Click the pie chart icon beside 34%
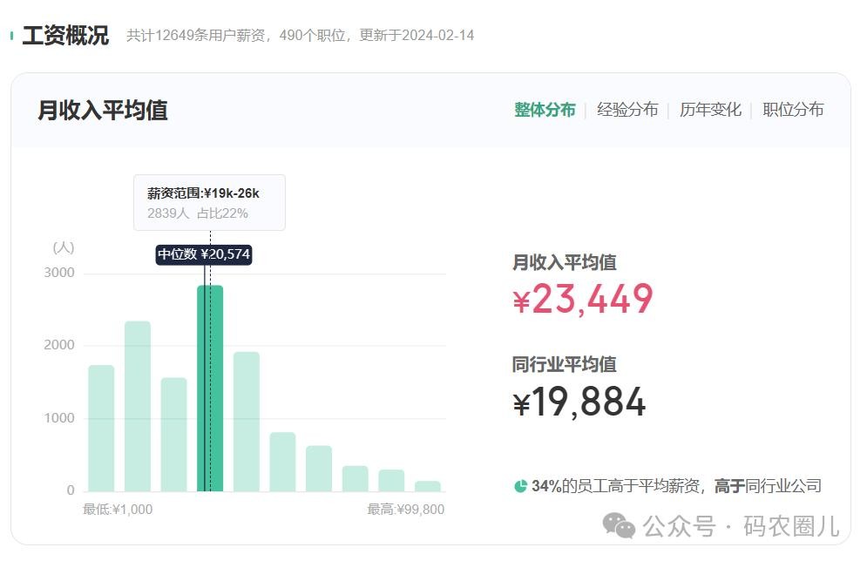 coord(520,486)
